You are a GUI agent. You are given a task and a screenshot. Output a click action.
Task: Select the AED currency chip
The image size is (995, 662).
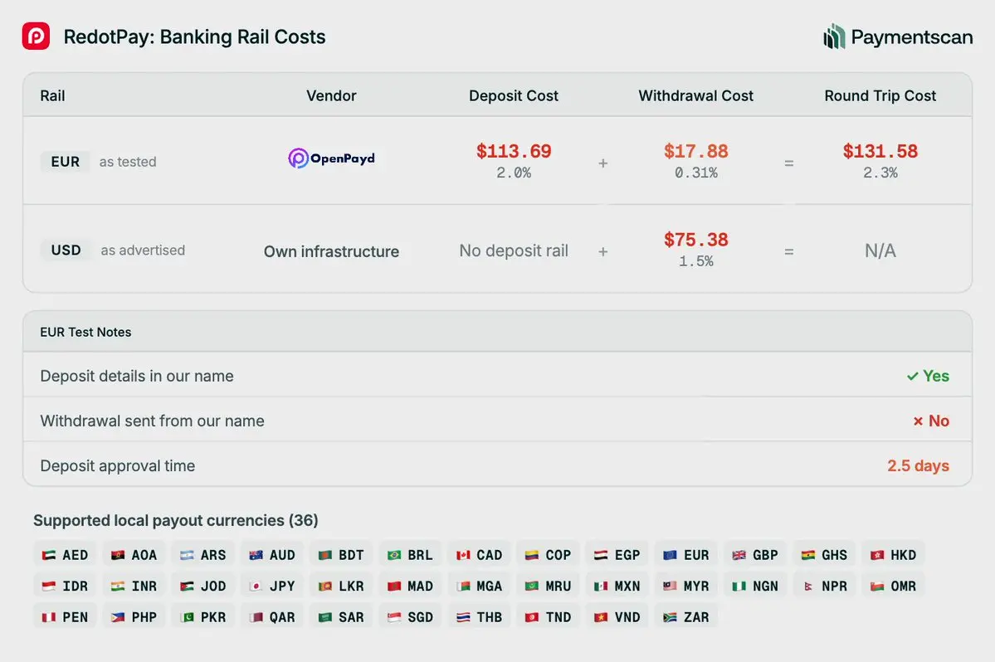pos(65,555)
